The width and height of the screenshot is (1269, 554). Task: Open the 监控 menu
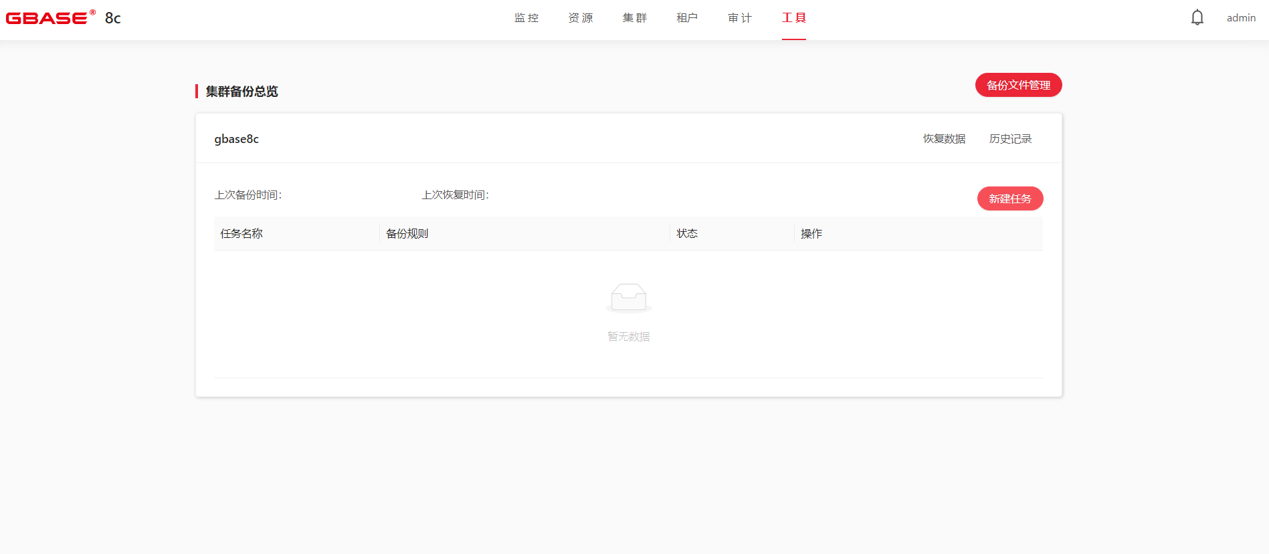pyautogui.click(x=526, y=18)
